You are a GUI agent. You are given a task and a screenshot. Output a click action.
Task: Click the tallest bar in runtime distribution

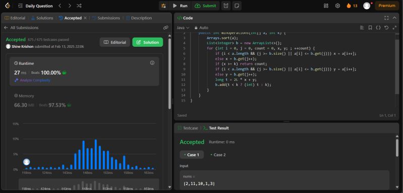point(96,154)
